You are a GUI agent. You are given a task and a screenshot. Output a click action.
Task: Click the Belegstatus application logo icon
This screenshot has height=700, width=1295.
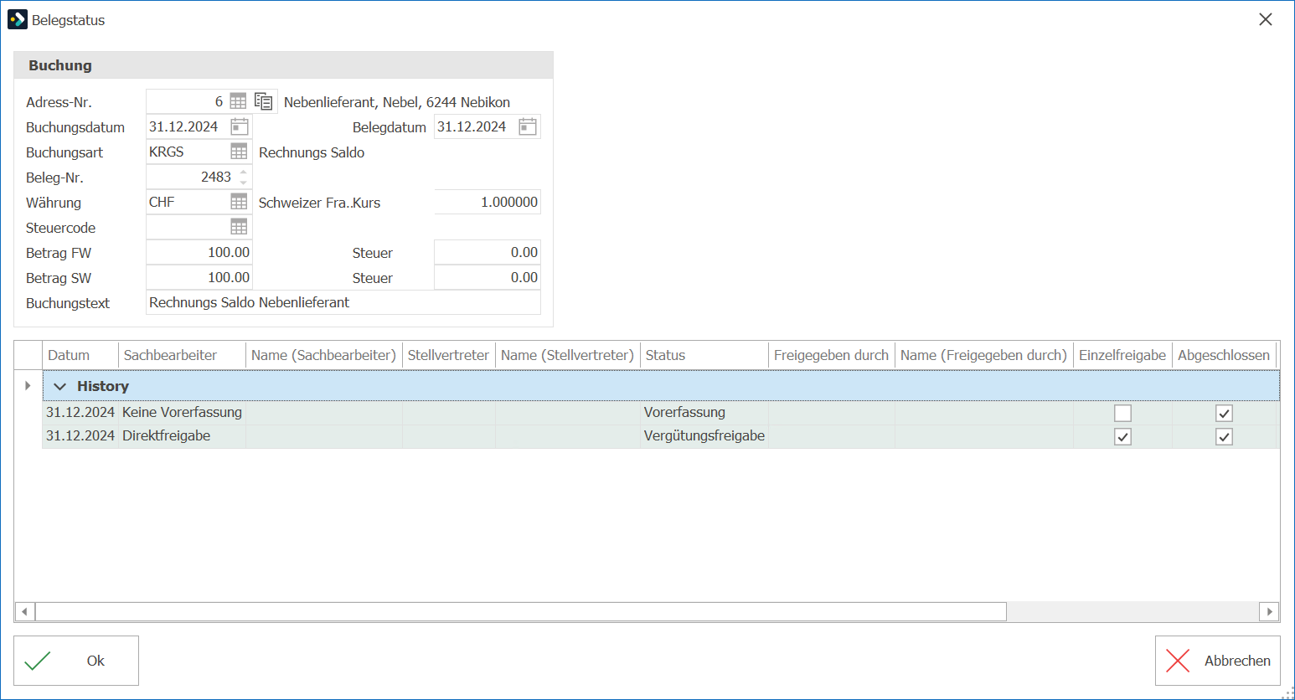pos(18,19)
